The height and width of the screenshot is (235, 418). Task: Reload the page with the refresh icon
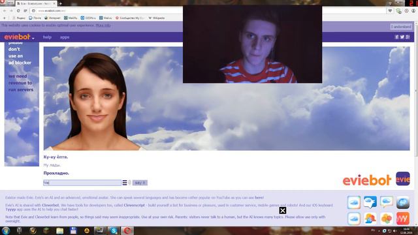click(x=18, y=10)
